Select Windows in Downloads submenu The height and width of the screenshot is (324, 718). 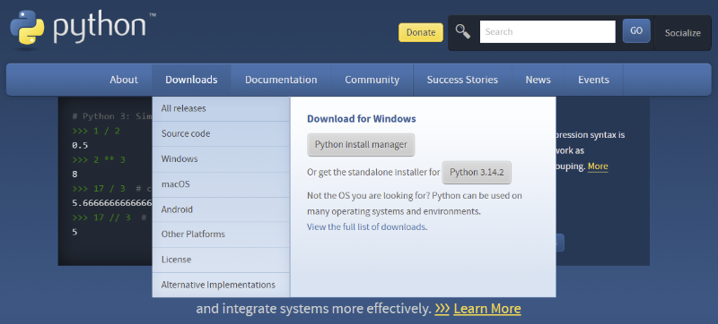221,158
